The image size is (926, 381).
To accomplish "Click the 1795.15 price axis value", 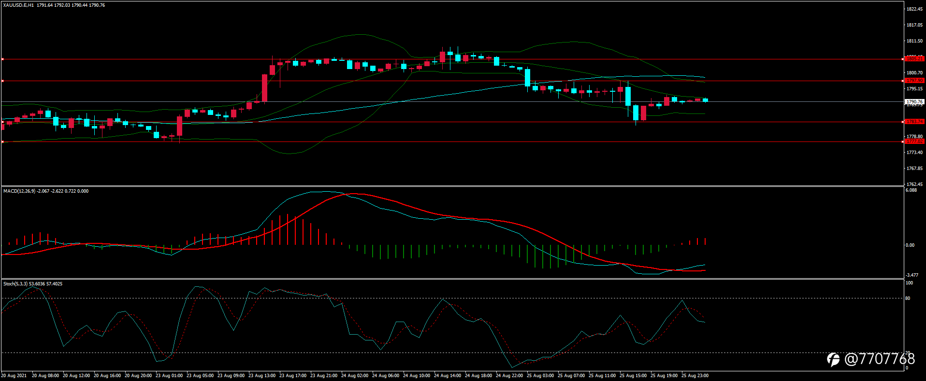I will point(914,89).
